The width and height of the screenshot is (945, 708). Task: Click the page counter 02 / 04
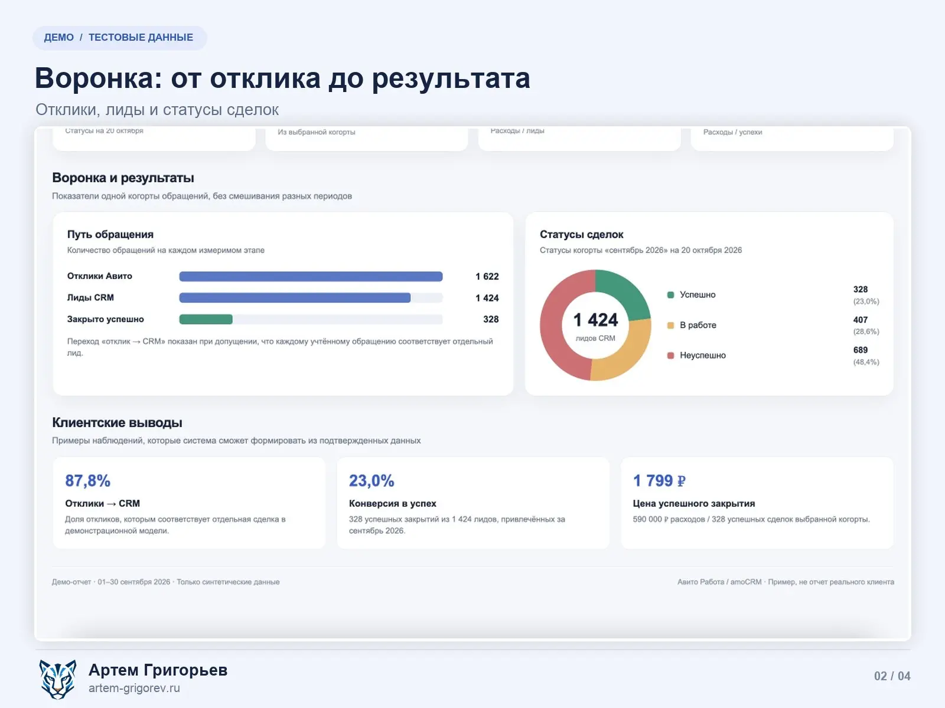point(892,676)
